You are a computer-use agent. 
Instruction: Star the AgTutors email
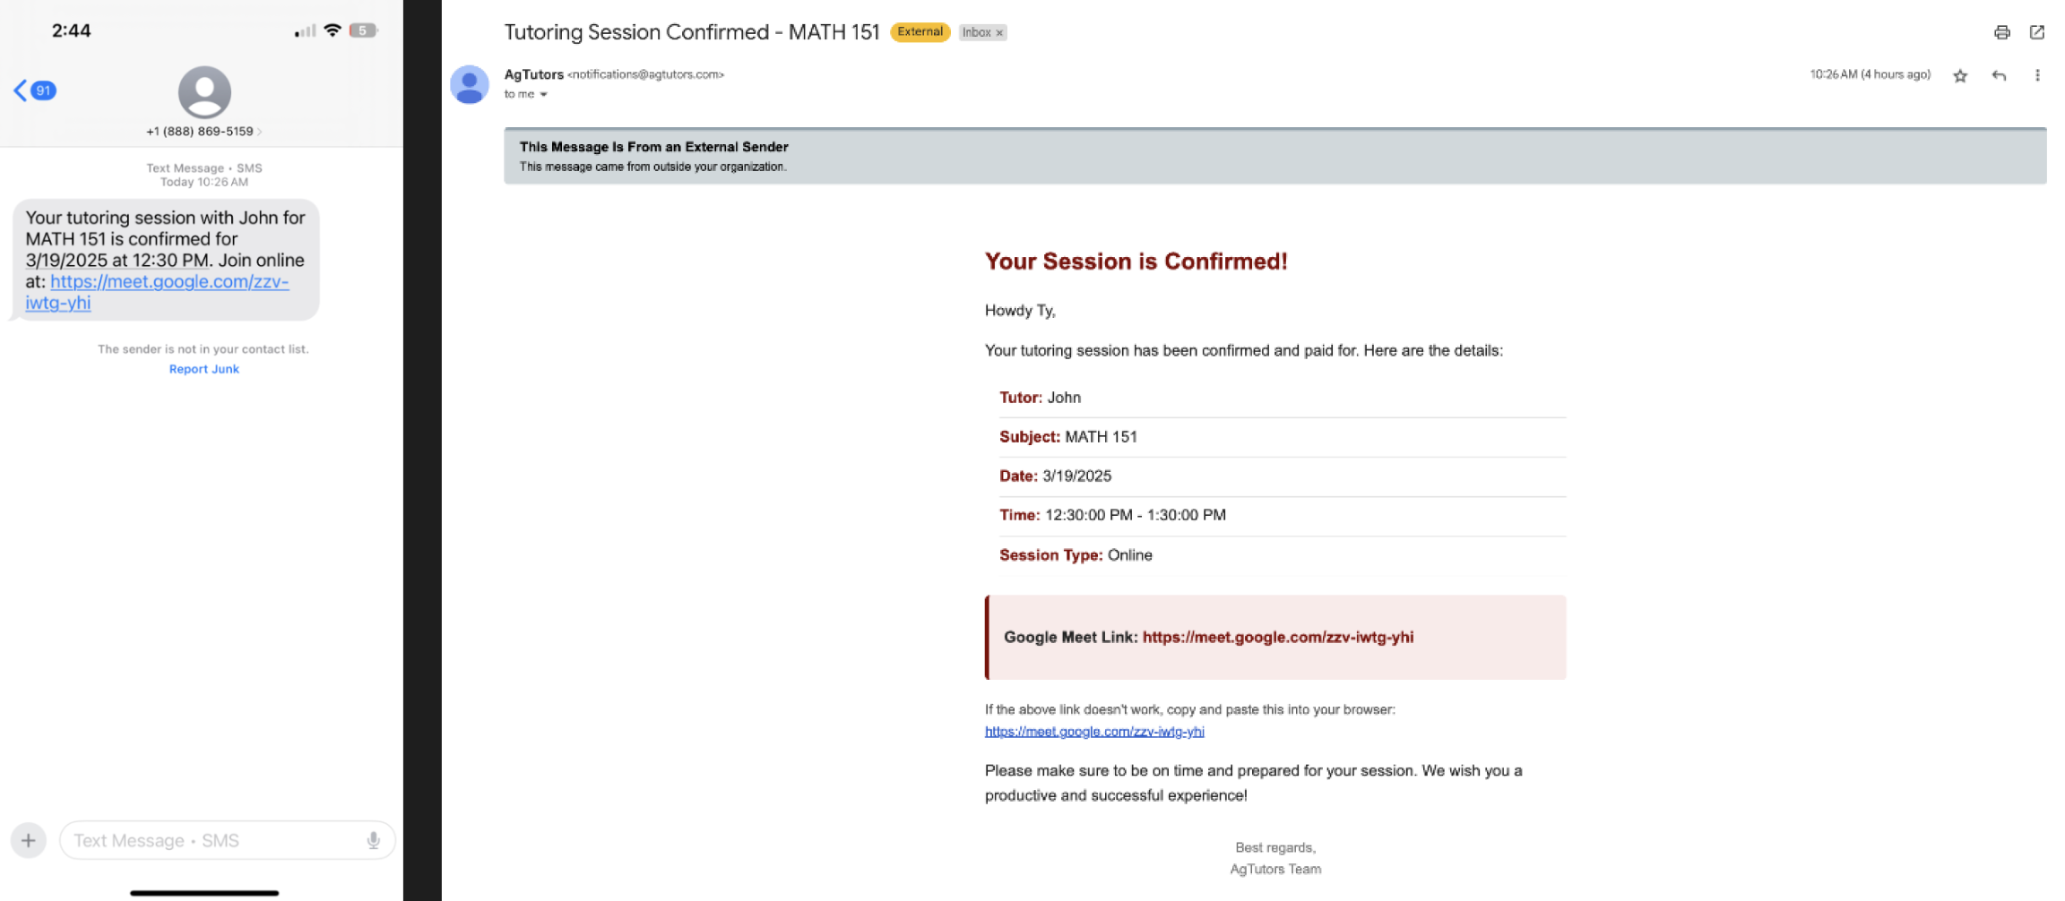pyautogui.click(x=1960, y=76)
